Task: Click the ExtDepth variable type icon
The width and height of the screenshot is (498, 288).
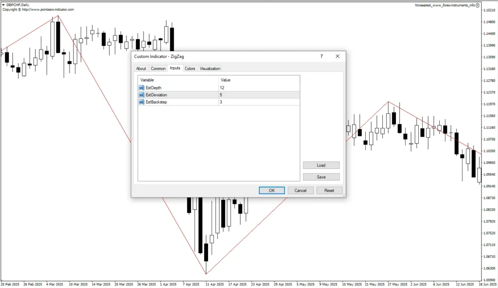Action: pos(142,88)
